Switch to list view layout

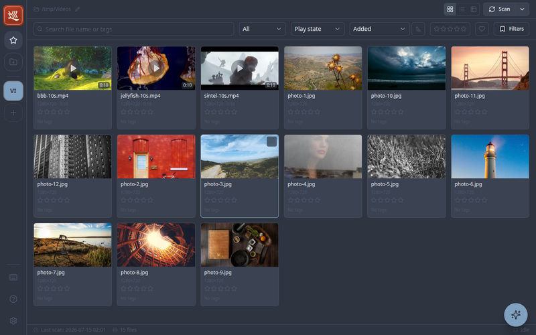(462, 9)
